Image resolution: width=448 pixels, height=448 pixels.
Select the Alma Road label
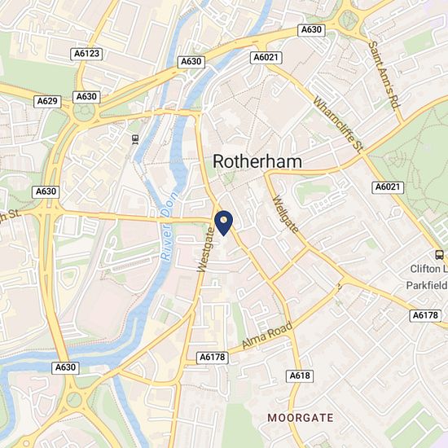(x=267, y=335)
